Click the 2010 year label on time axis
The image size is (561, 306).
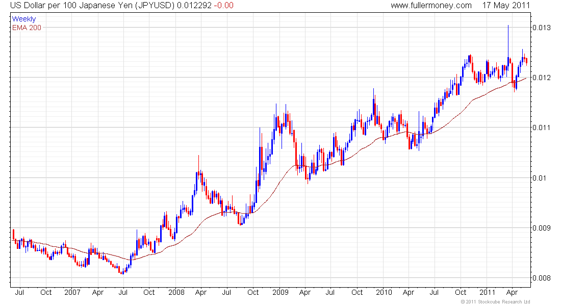384,292
